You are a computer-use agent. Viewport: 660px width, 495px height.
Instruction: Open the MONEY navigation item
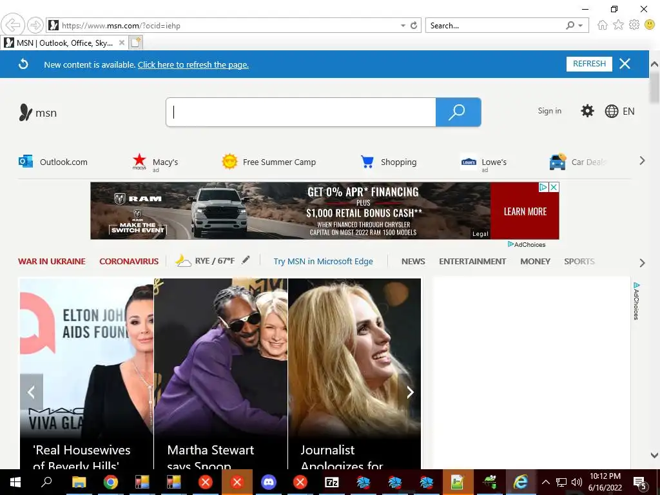(x=535, y=262)
